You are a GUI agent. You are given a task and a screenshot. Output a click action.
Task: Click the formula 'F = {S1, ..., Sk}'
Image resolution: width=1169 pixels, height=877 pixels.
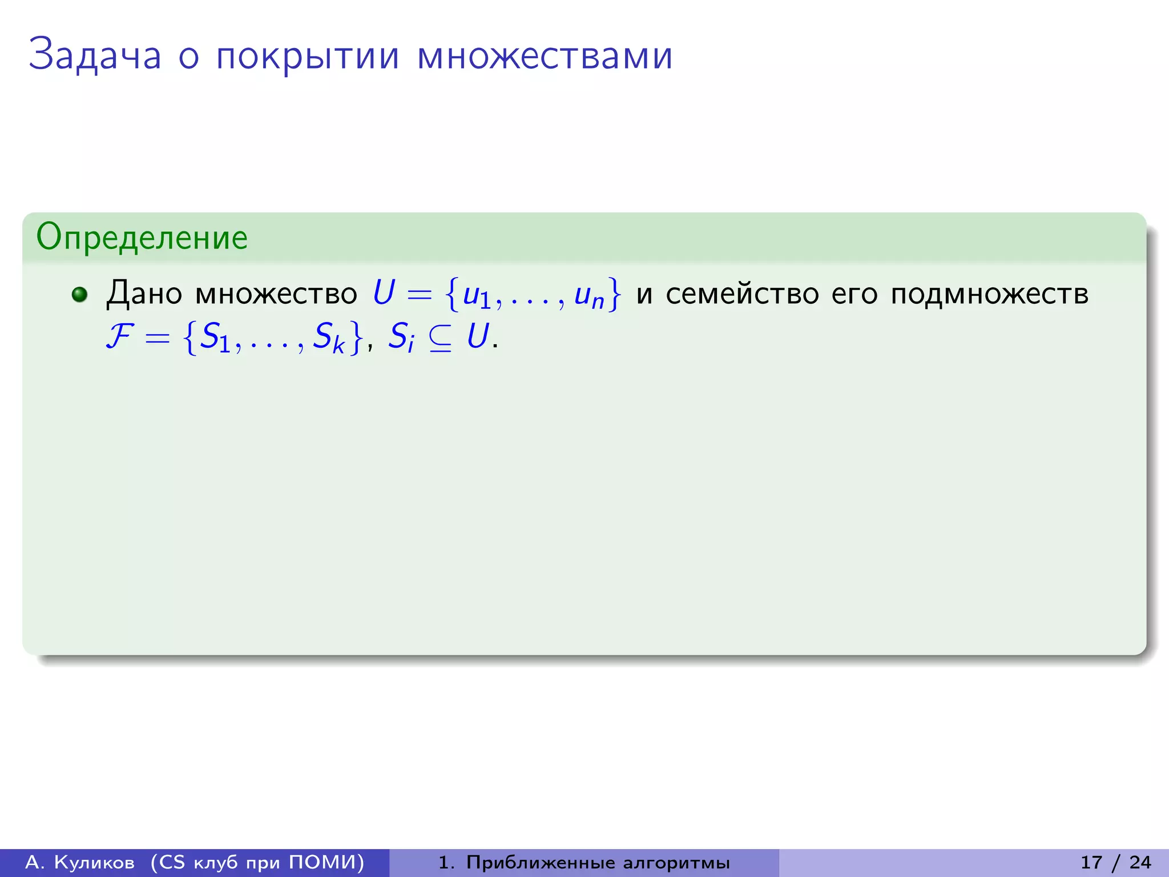pyautogui.click(x=235, y=337)
